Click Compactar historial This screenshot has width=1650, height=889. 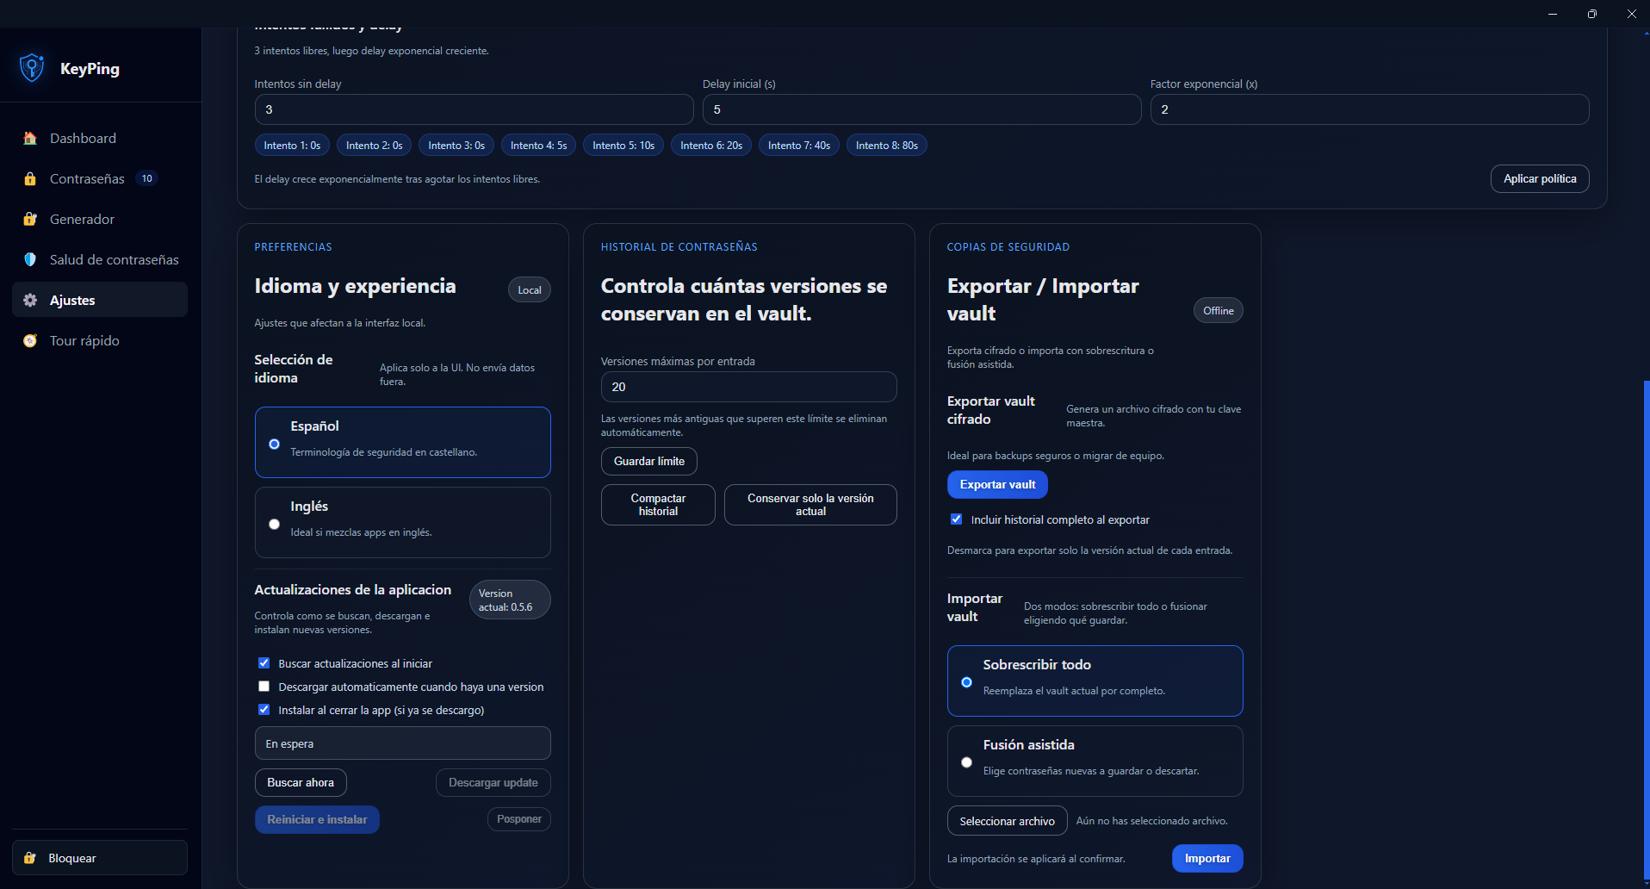(x=657, y=504)
